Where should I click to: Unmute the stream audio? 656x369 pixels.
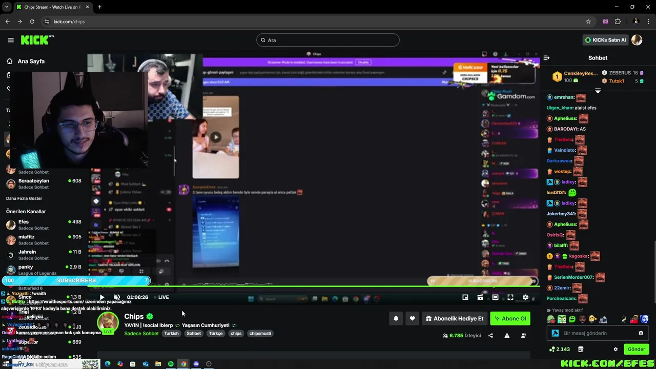[117, 297]
